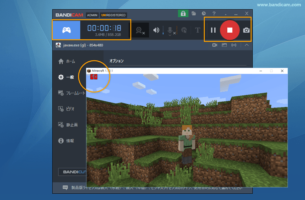Image resolution: width=305 pixels, height=200 pixels.
Task: Select the 一般 settings tab
Action: [67, 77]
